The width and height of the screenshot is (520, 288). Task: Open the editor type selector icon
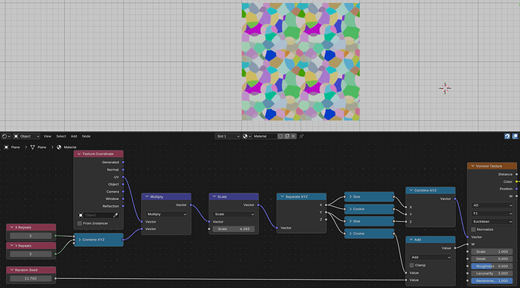pyautogui.click(x=5, y=136)
